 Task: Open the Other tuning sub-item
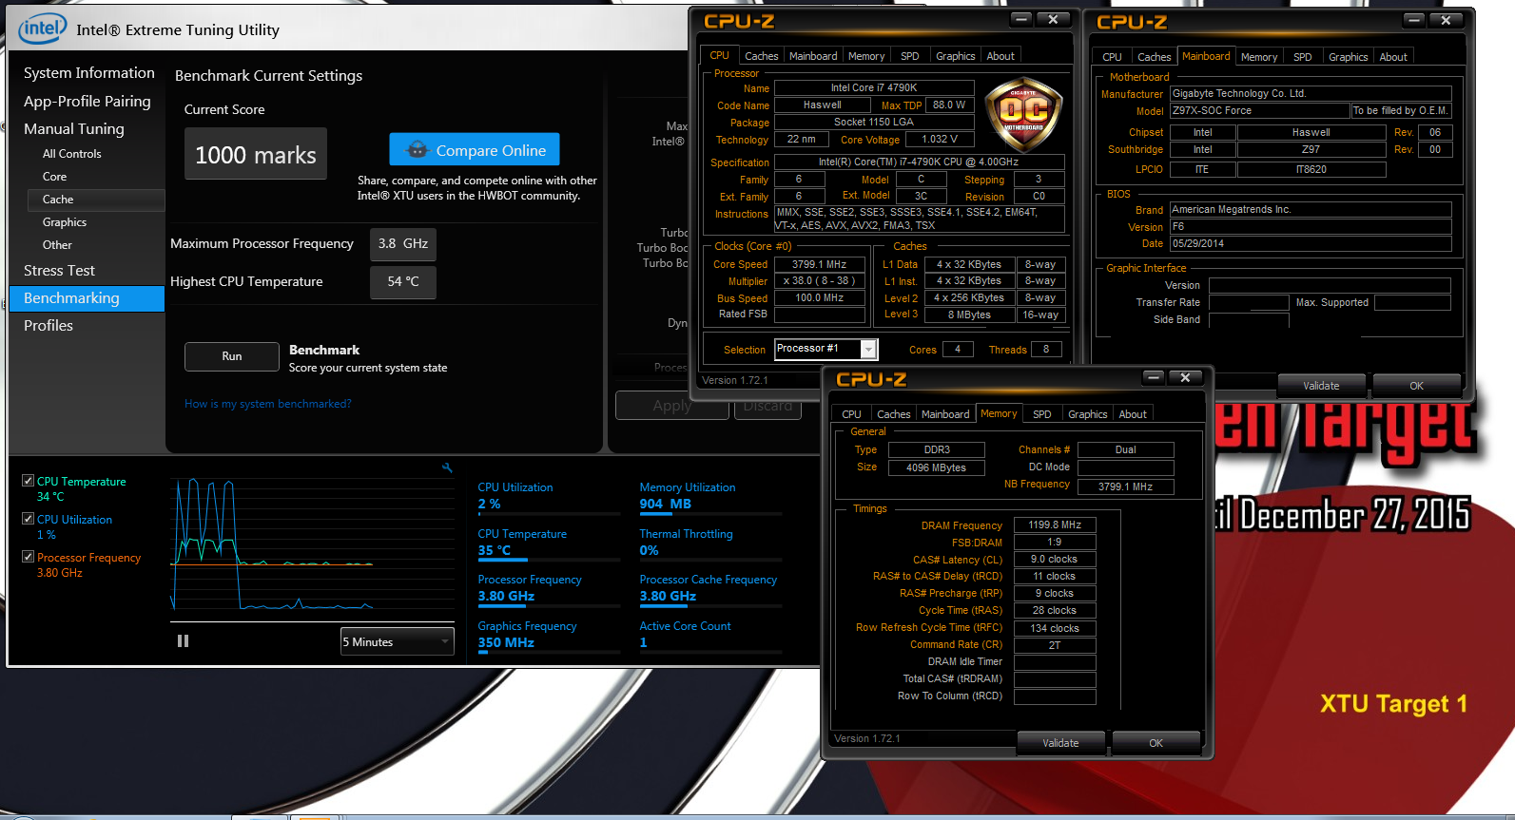pos(57,244)
